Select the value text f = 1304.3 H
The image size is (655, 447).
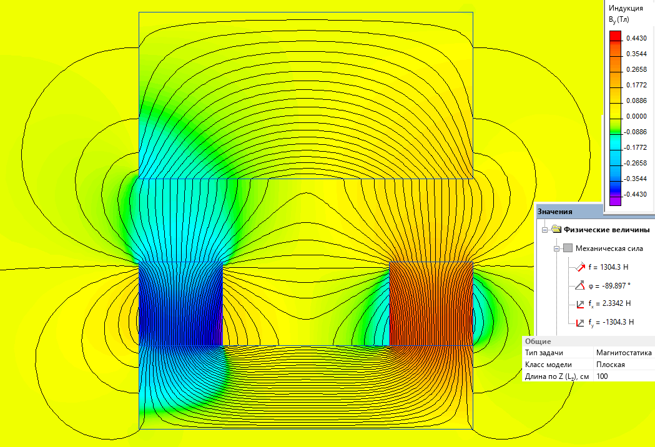point(608,267)
